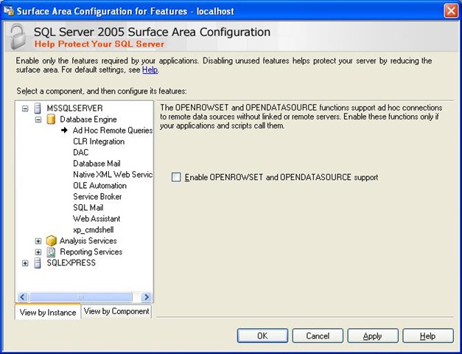Close the Surface Area Configuration window
The width and height of the screenshot is (462, 354).
pos(451,11)
